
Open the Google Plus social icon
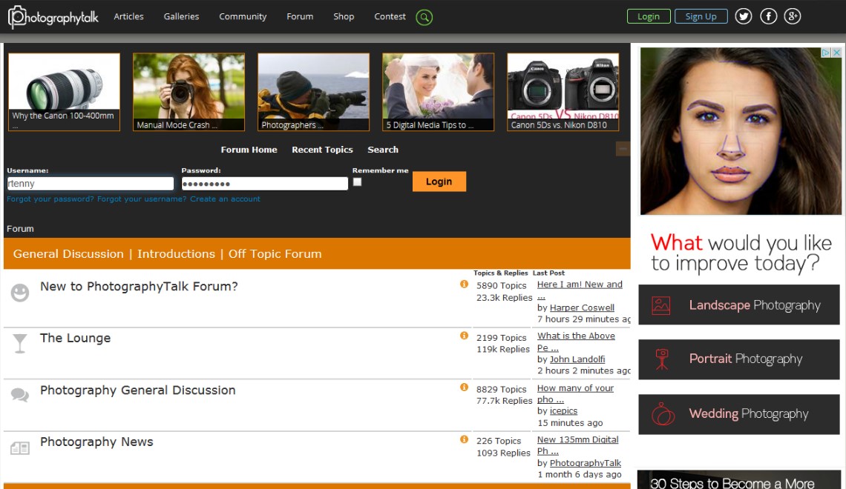click(x=792, y=17)
